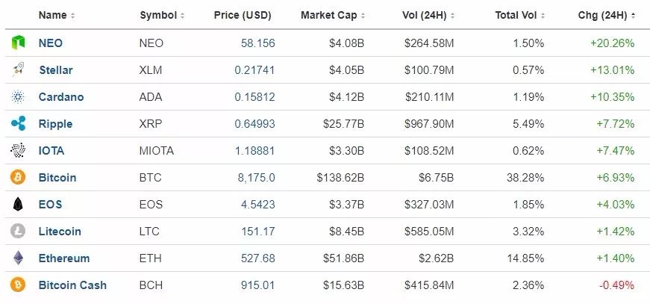The width and height of the screenshot is (650, 304).
Task: Click the black EOS logo icon
Action: [x=18, y=205]
